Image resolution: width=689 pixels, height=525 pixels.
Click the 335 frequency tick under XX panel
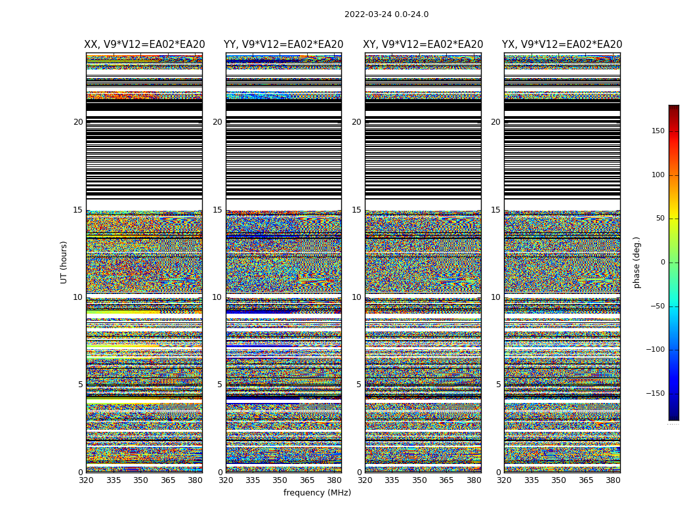(114, 480)
